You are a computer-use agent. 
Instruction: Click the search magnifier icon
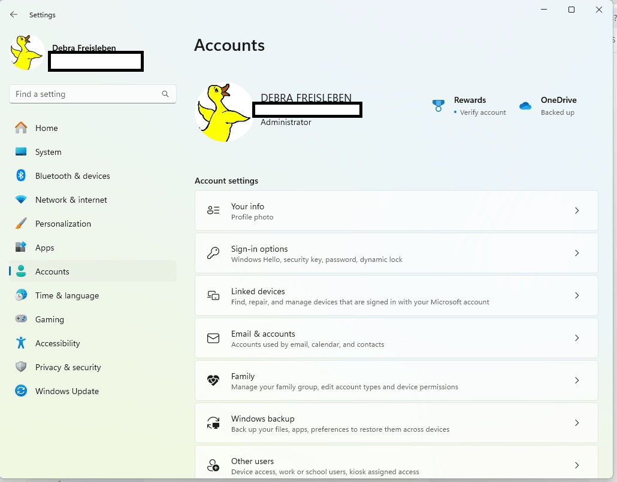pos(165,94)
